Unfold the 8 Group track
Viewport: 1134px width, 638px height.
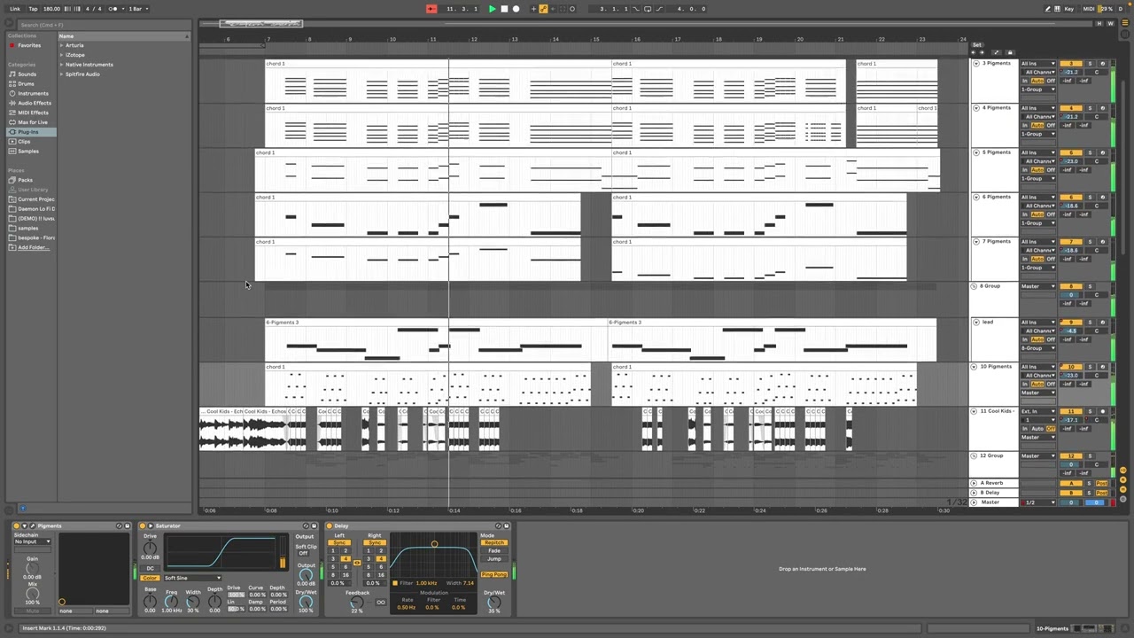tap(974, 286)
